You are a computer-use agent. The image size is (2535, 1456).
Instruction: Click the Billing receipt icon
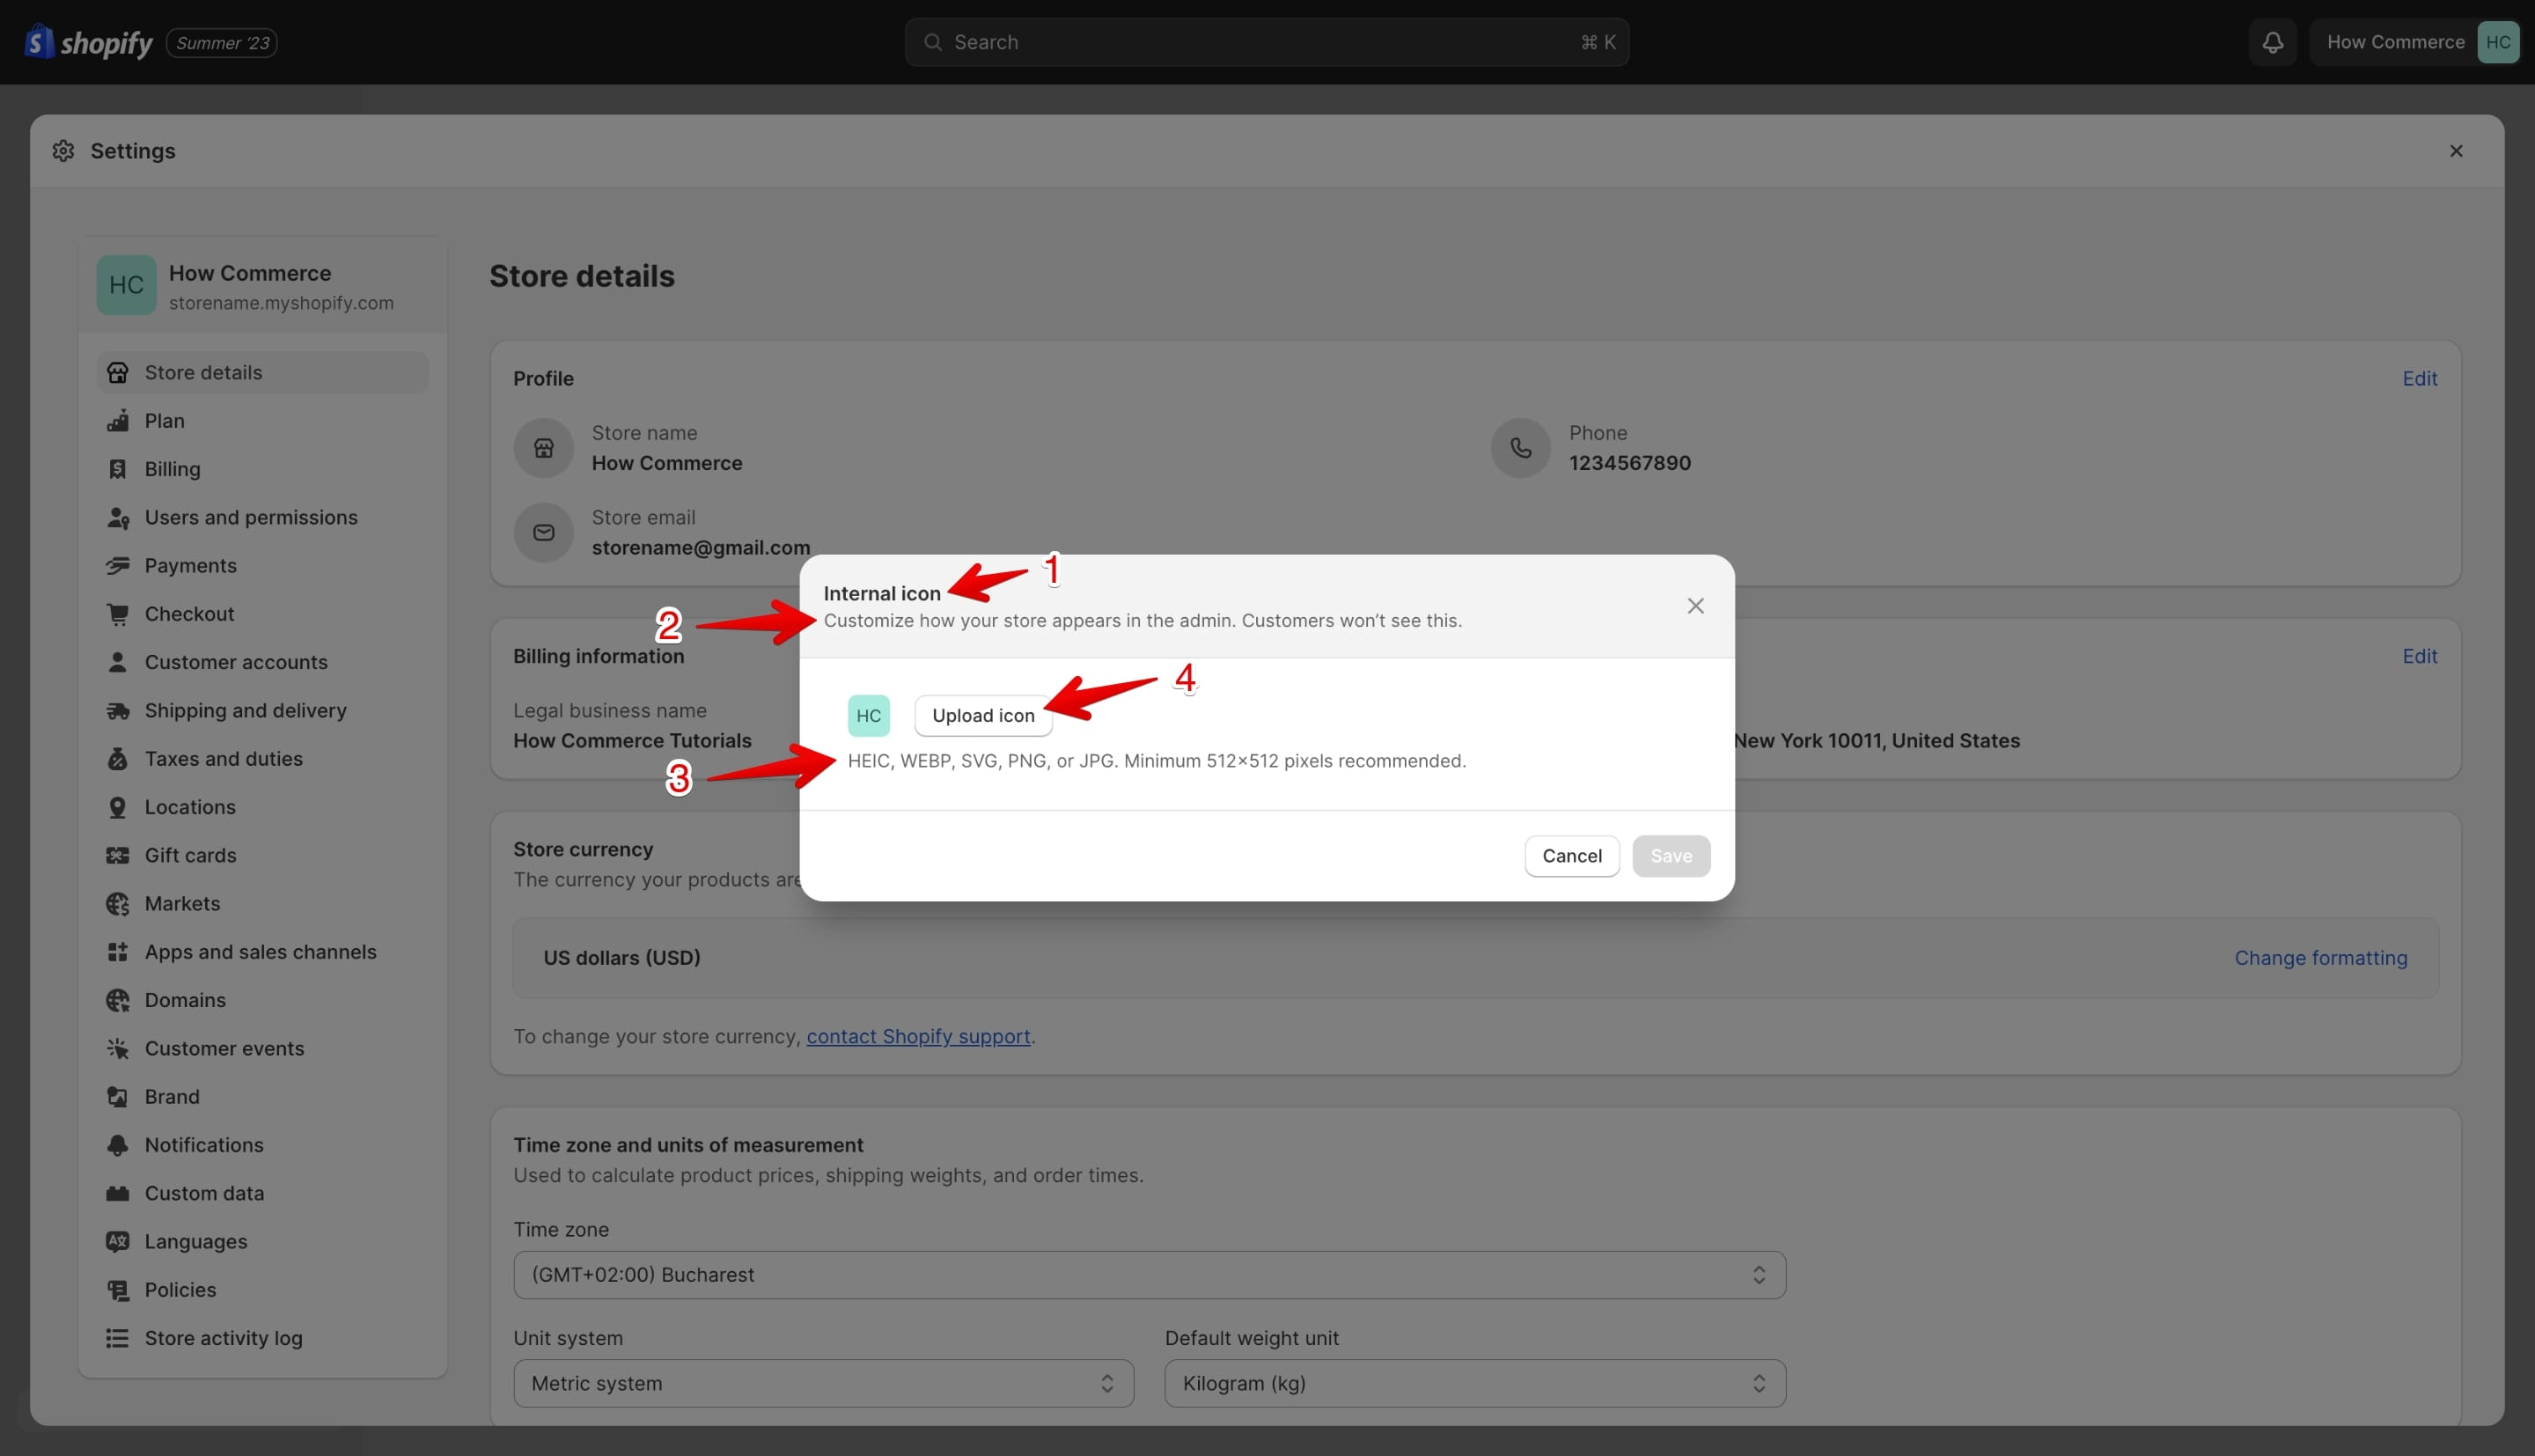(x=117, y=469)
